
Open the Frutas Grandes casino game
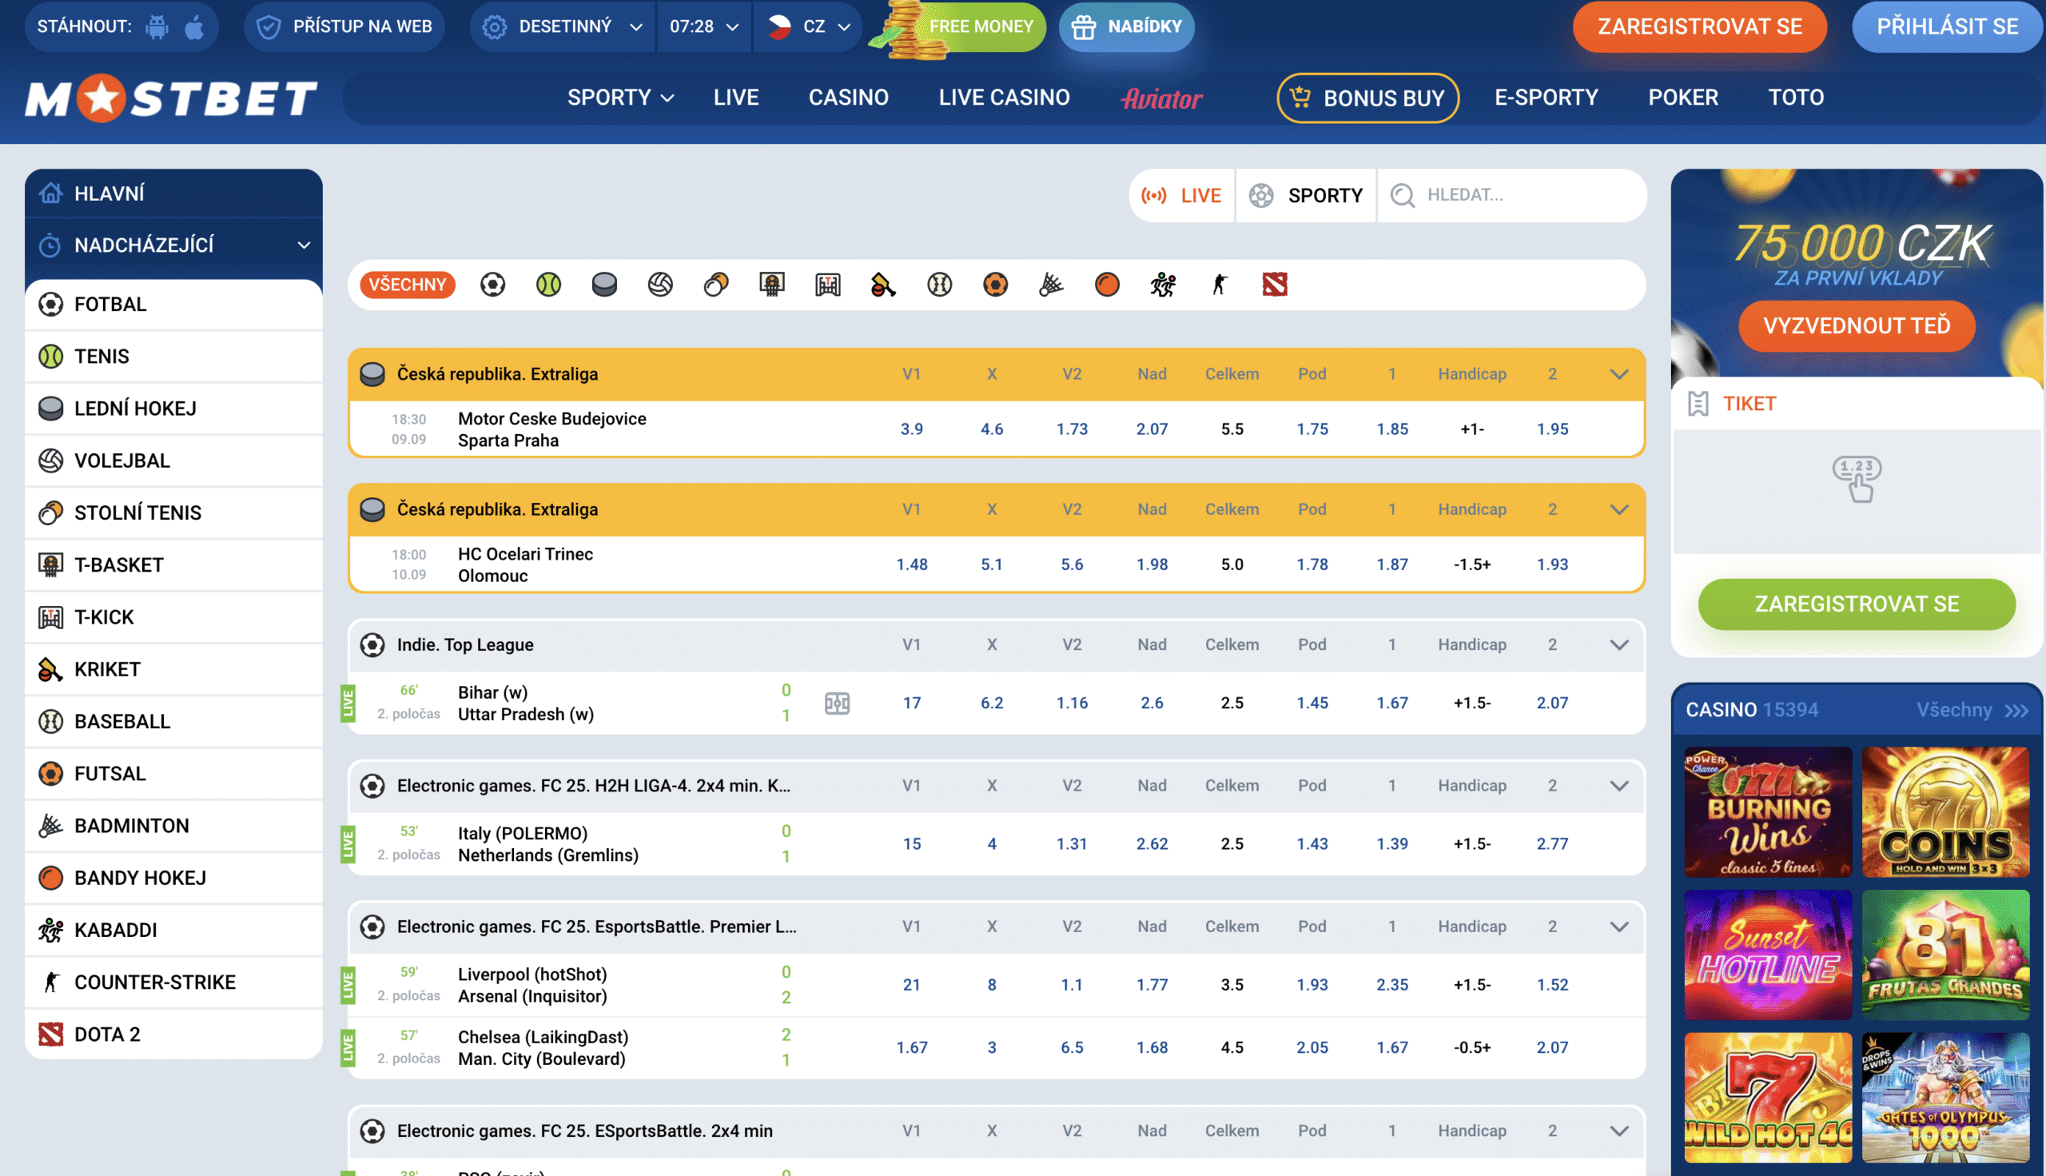1946,955
